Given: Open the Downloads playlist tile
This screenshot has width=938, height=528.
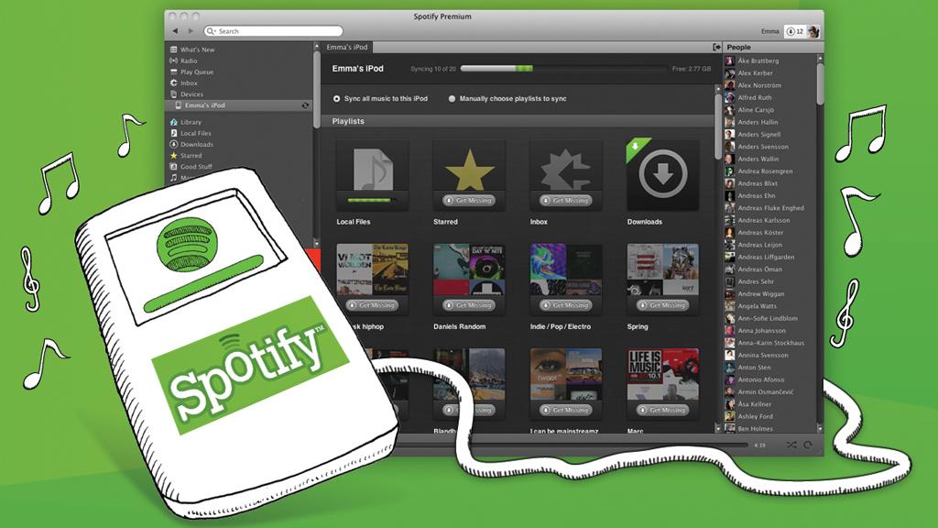Looking at the screenshot, I should (656, 175).
